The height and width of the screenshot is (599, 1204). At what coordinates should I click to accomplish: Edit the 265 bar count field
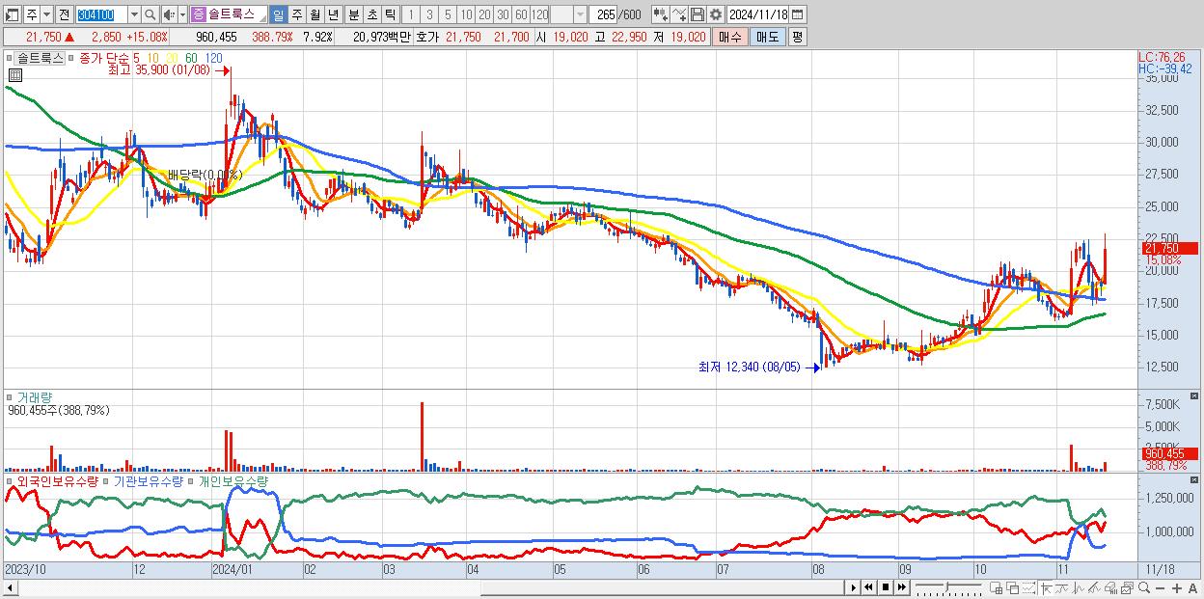coord(603,14)
